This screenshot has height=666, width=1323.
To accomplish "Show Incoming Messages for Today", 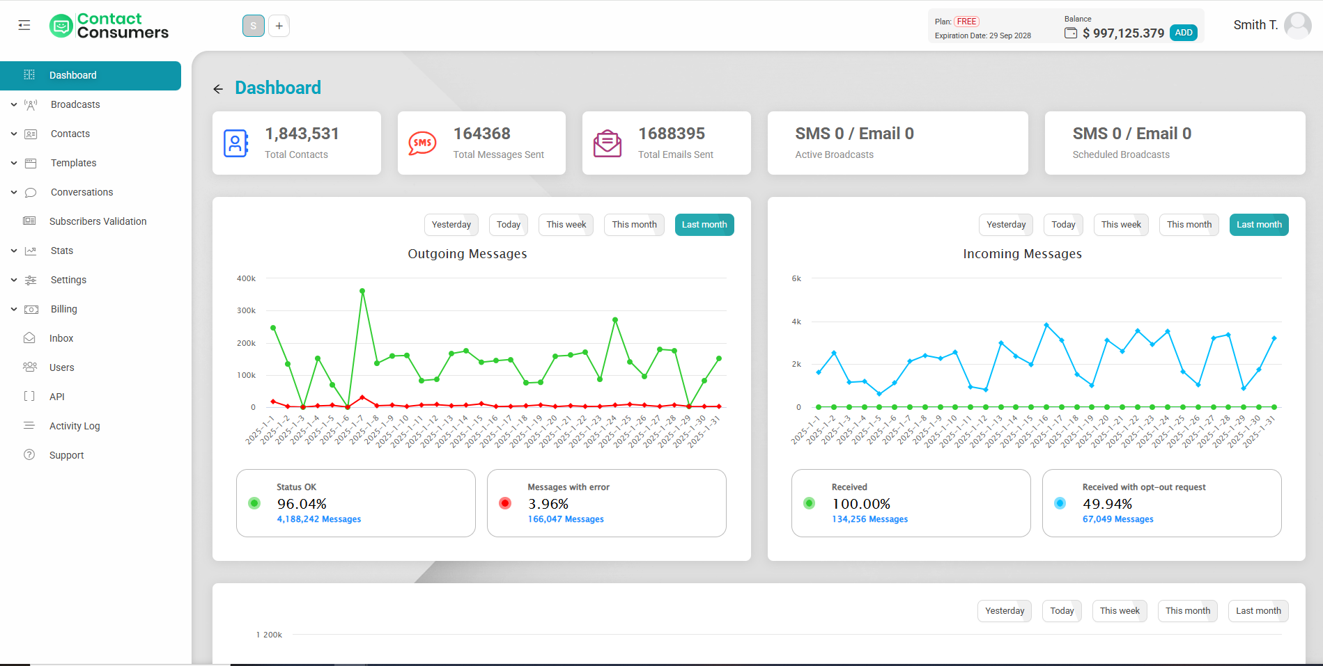I will (1063, 225).
